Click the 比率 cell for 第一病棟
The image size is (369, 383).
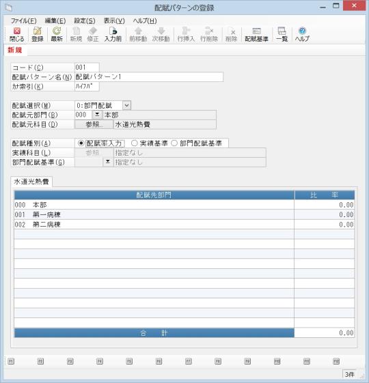click(325, 214)
